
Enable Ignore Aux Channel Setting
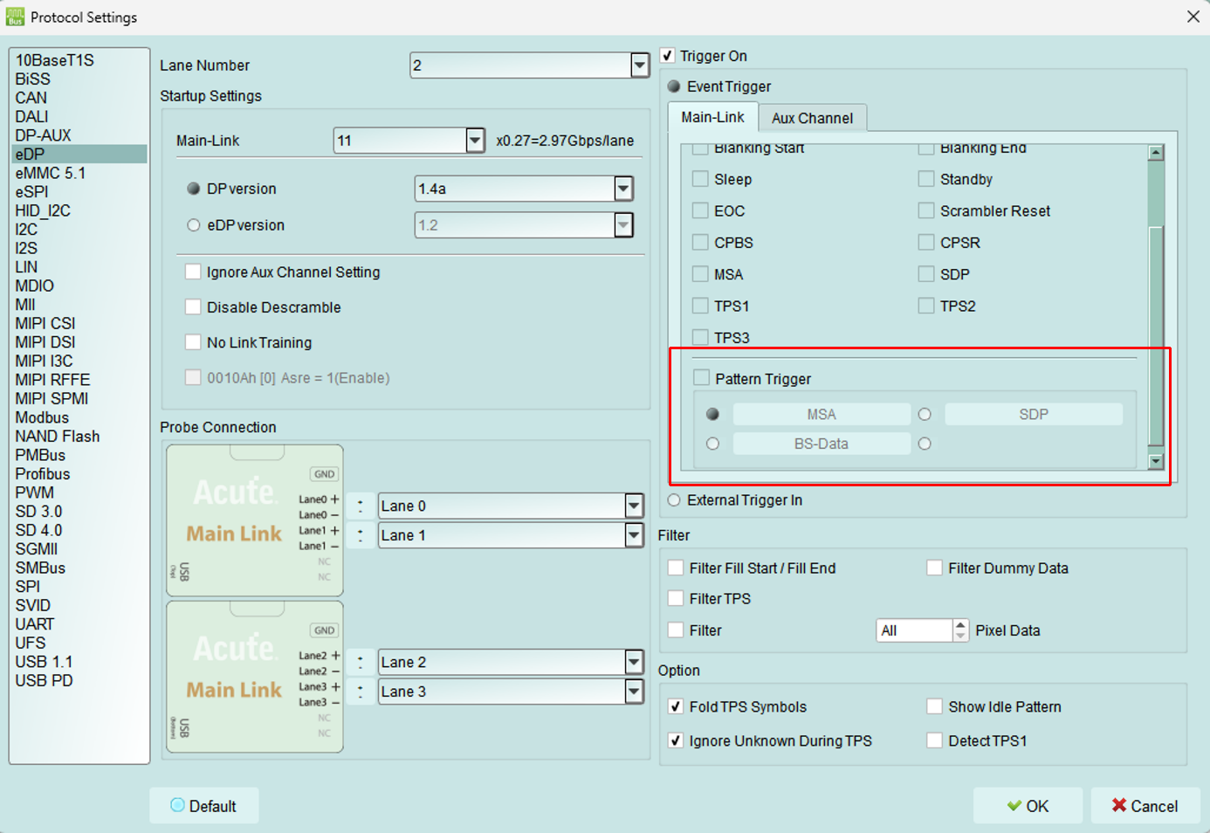pos(193,272)
